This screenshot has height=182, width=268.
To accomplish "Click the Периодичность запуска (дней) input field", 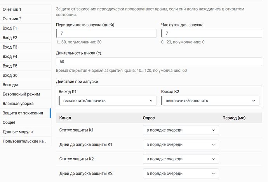I will 106,33.
